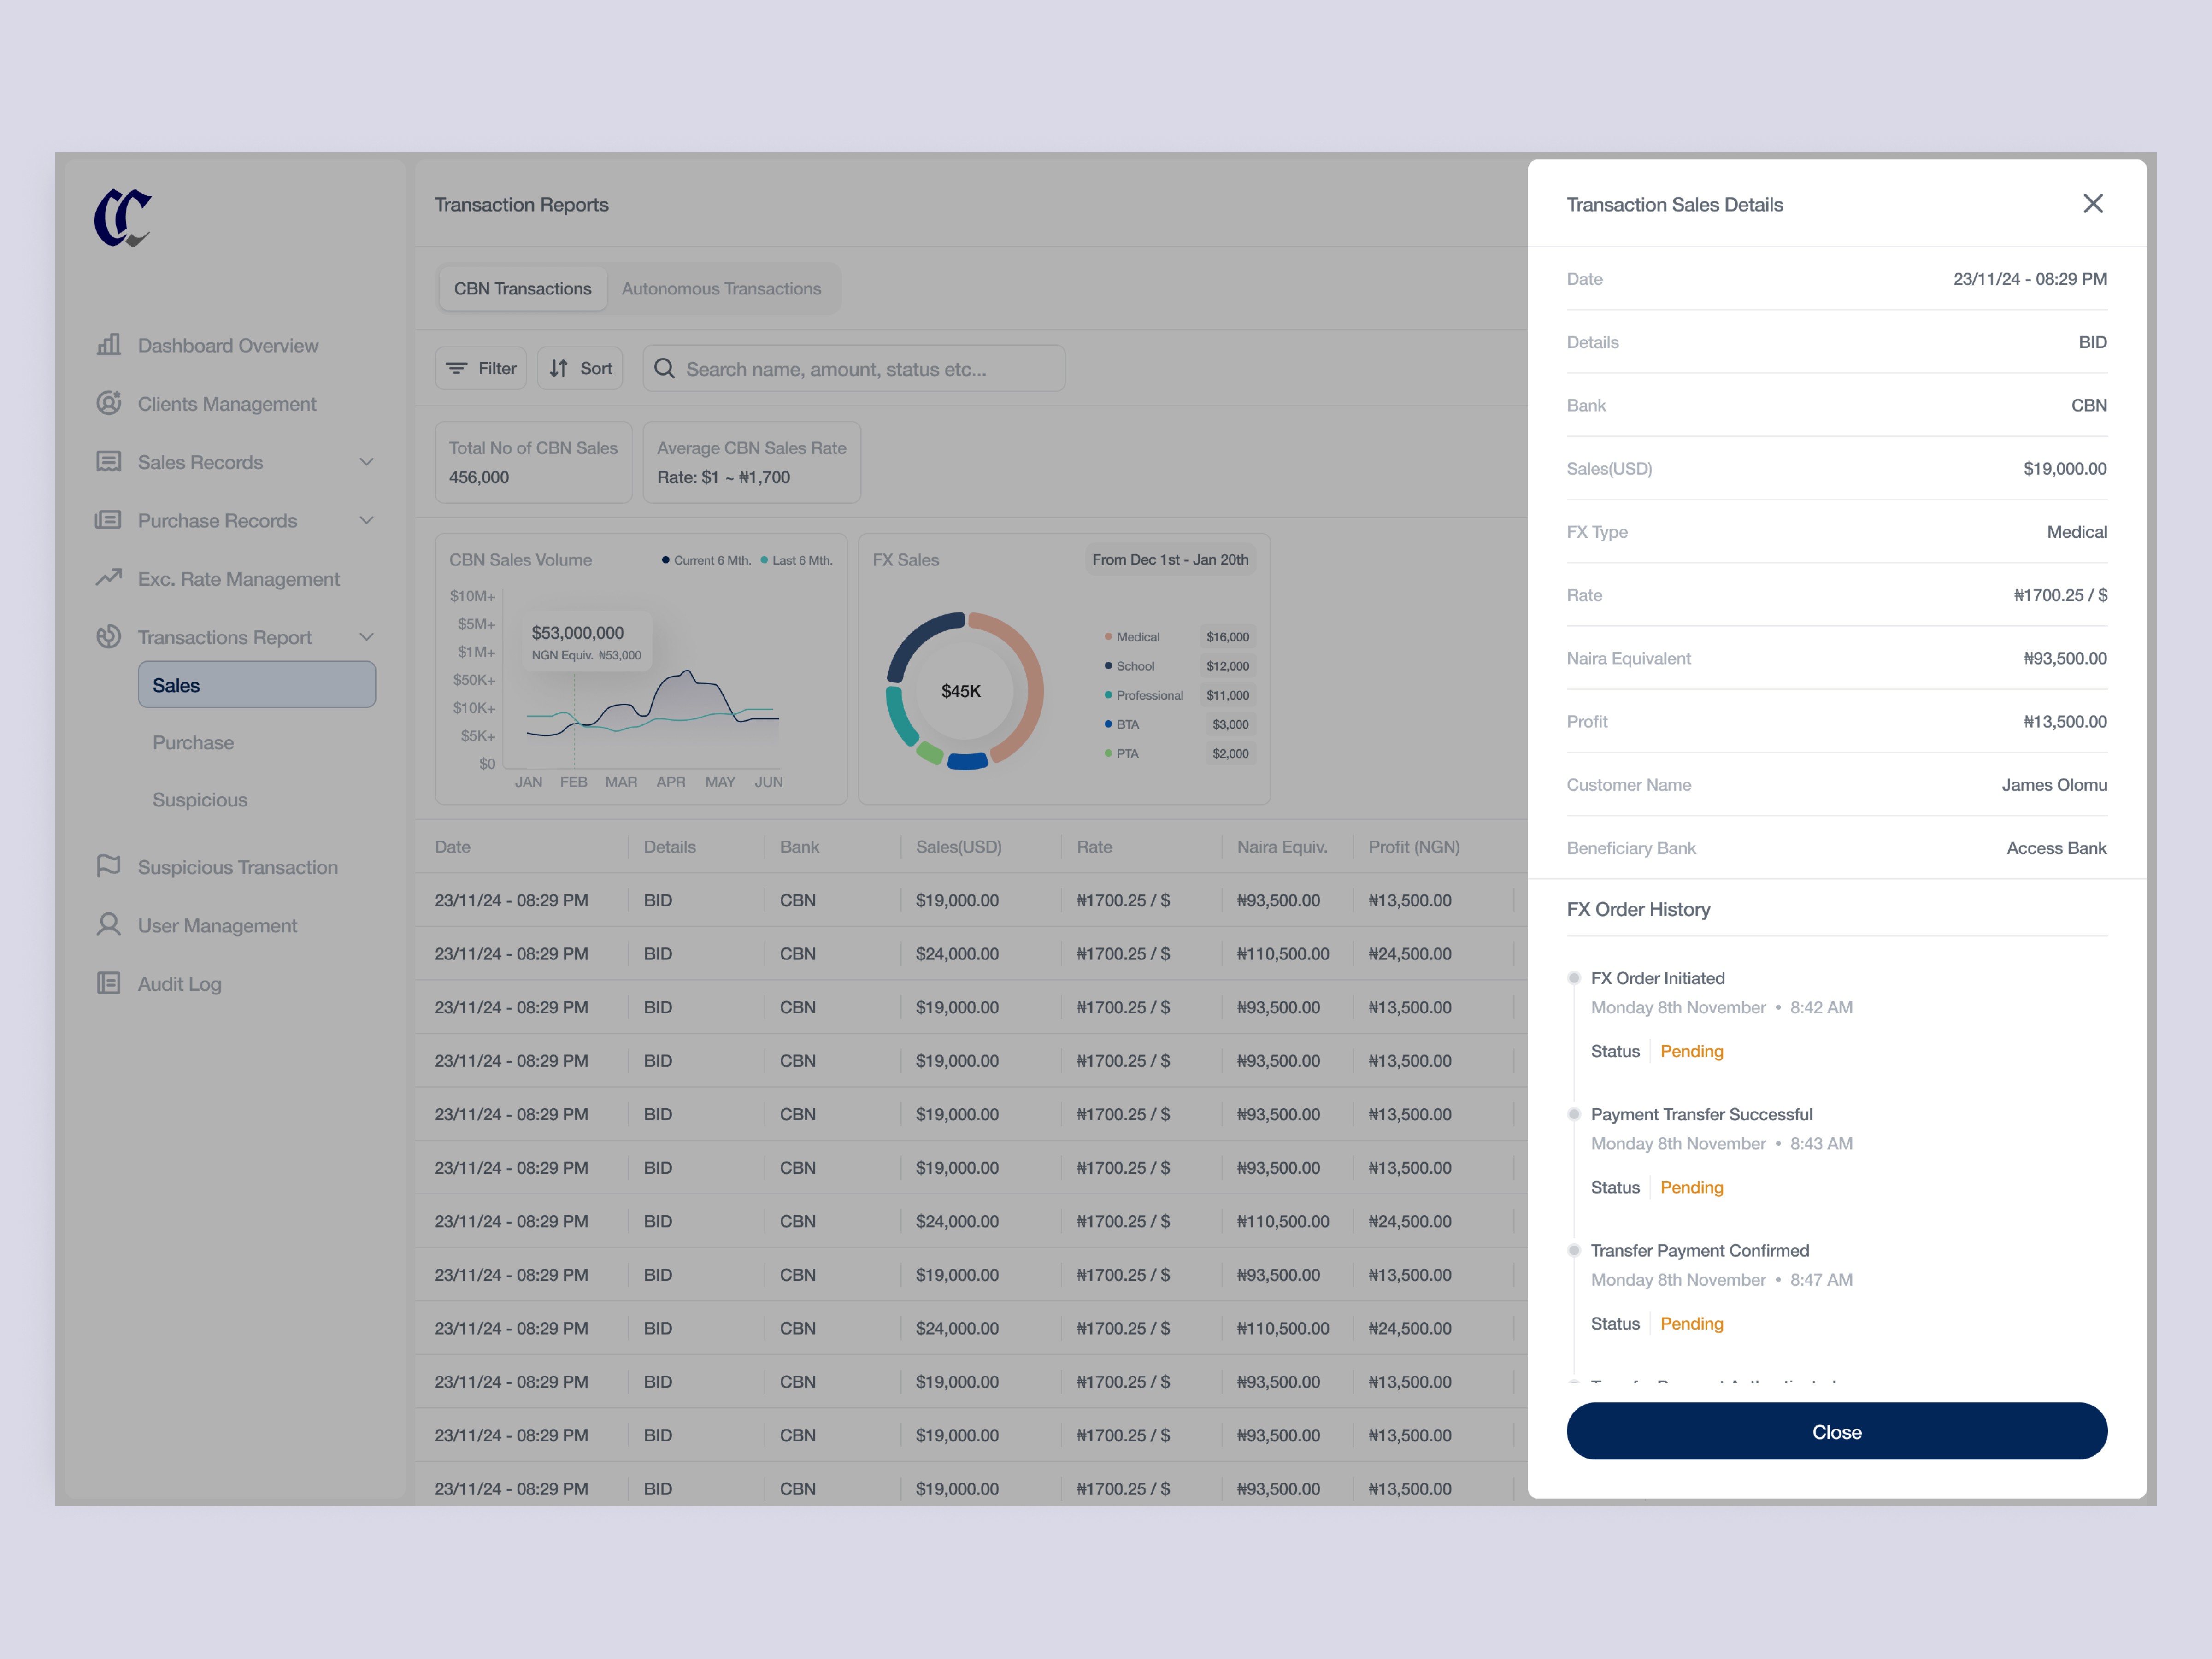Click the Exc. Rate Management trend icon
The image size is (2212, 1659).
coord(109,578)
